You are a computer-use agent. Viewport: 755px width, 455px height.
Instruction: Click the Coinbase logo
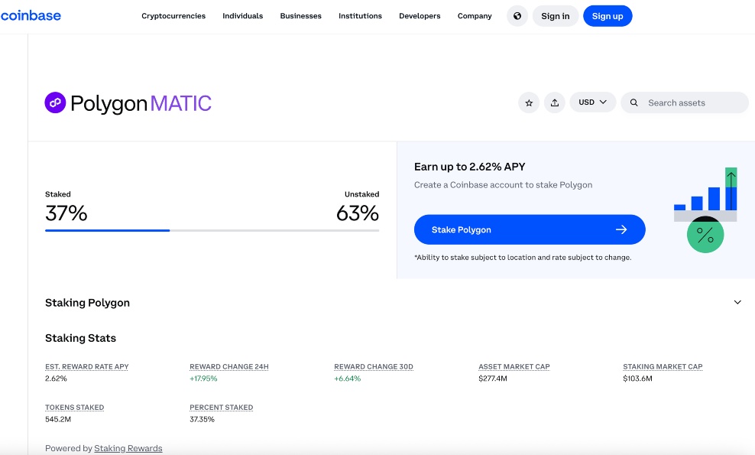(x=31, y=15)
